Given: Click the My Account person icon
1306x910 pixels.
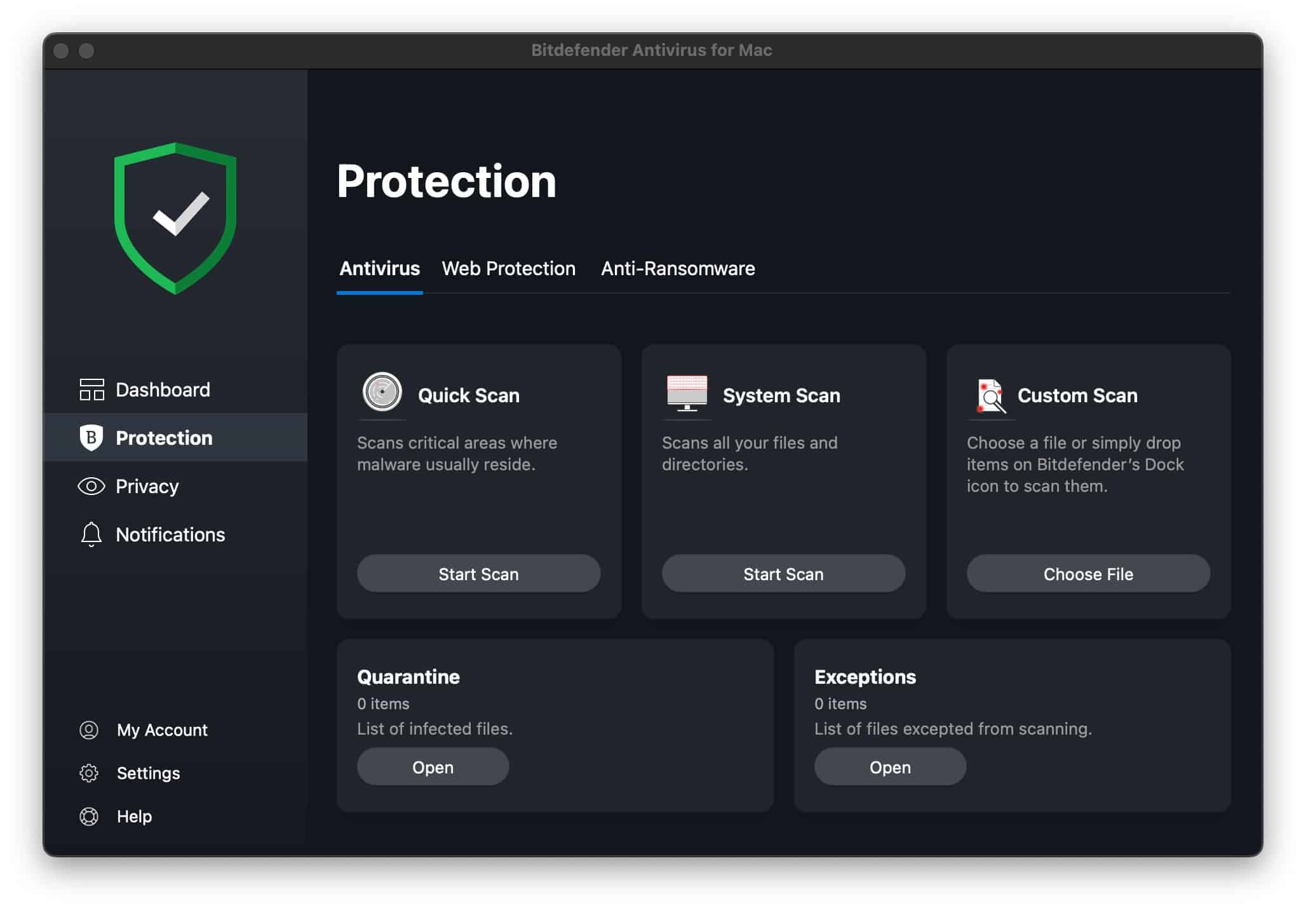Looking at the screenshot, I should [89, 730].
